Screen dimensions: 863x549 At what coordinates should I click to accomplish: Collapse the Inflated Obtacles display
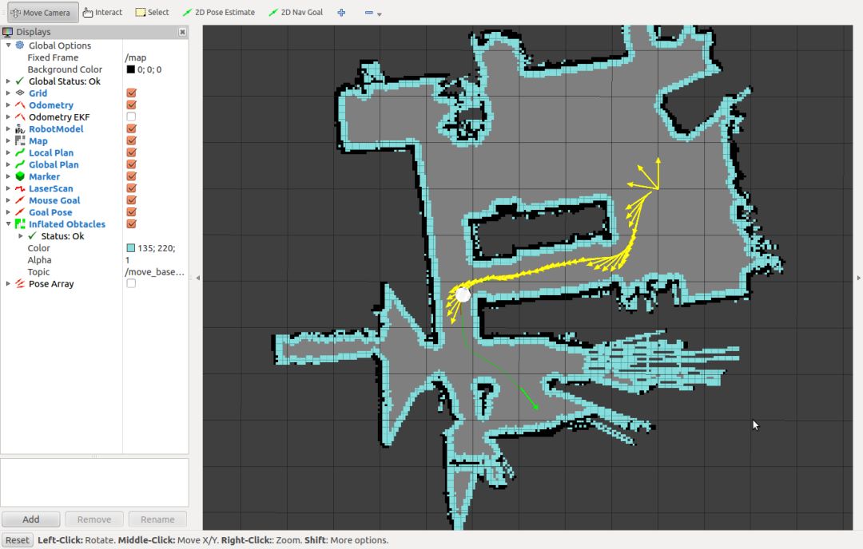(9, 224)
